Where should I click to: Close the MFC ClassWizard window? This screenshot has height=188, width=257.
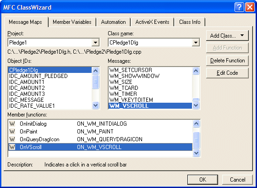tap(250, 7)
